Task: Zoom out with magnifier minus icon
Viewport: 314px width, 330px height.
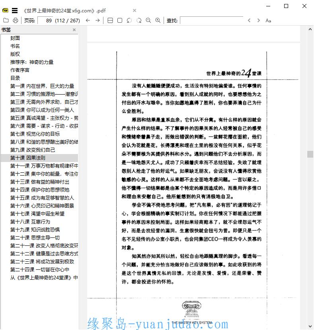Action: coord(148,20)
